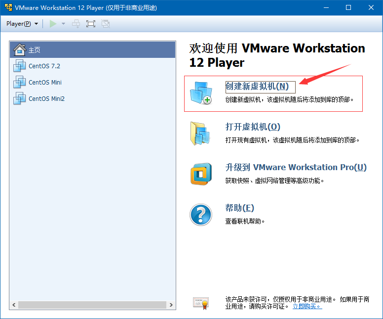Close the VMware Player window
This screenshot has width=383, height=319.
tap(371, 7)
